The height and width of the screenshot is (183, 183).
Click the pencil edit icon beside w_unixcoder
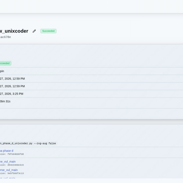pyautogui.click(x=34, y=31)
